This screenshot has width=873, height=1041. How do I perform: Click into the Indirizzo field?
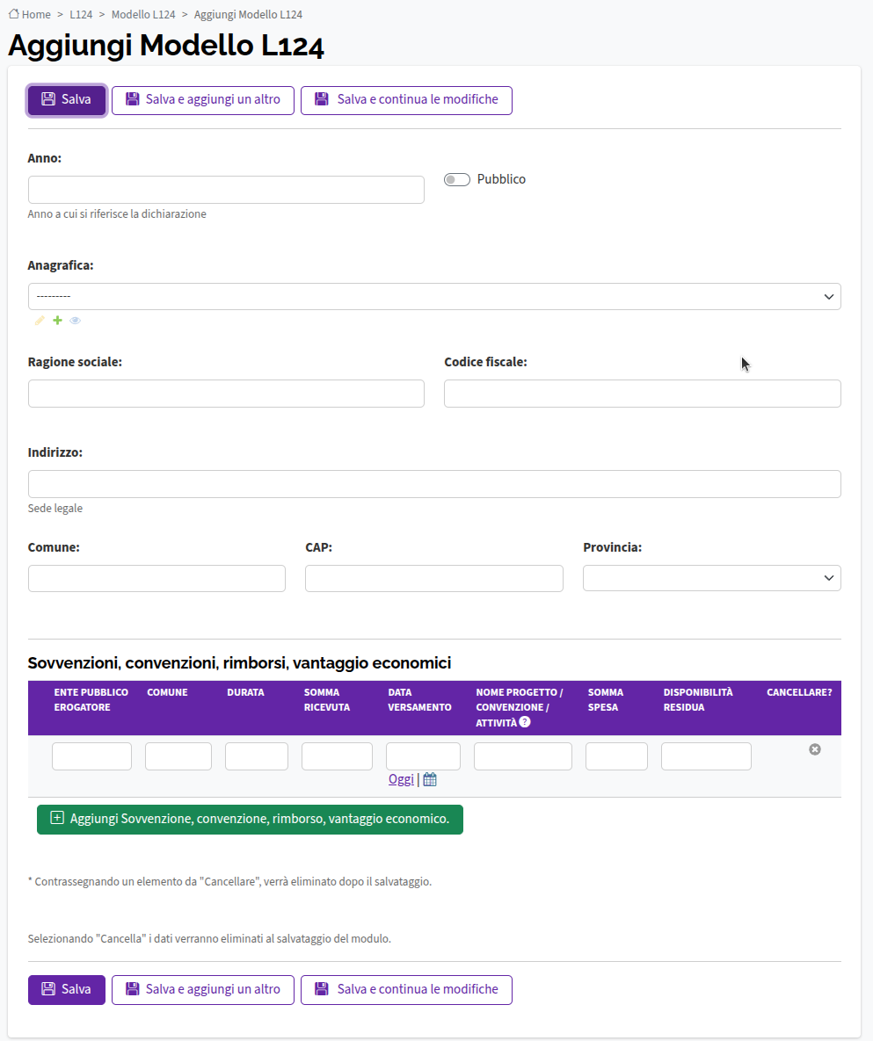(x=434, y=484)
